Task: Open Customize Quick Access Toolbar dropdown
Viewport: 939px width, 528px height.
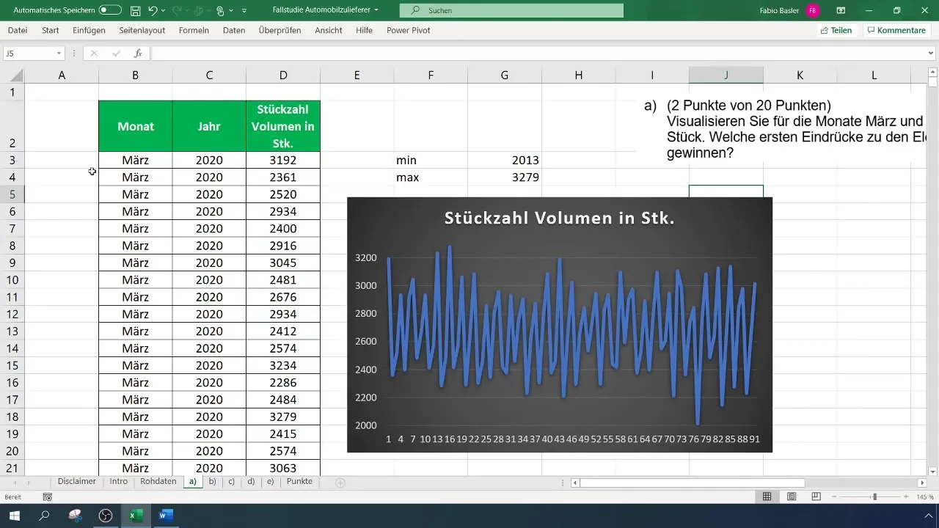Action: point(244,10)
